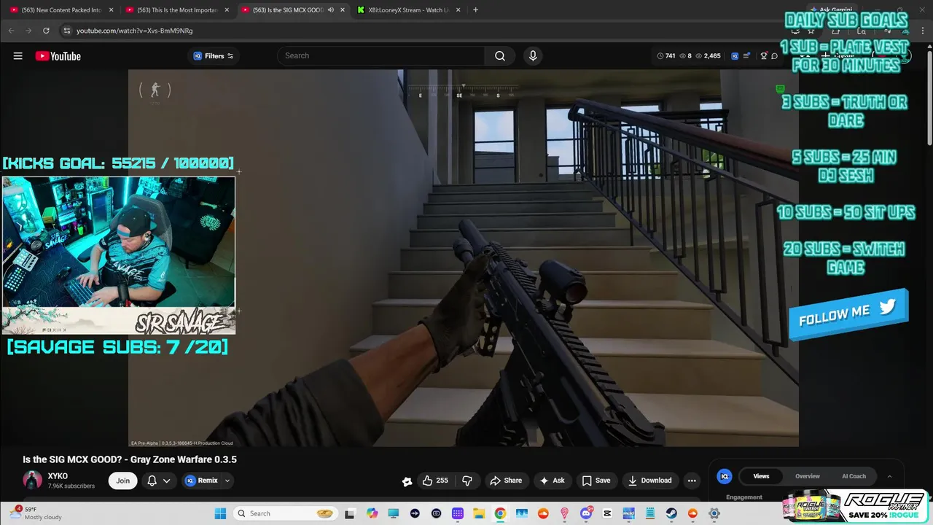
Task: Share the video
Action: coord(506,481)
